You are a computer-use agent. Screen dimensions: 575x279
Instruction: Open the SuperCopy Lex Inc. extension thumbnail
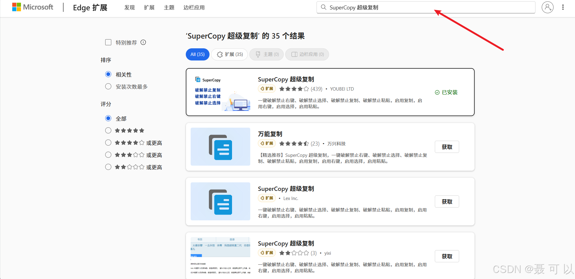220,201
